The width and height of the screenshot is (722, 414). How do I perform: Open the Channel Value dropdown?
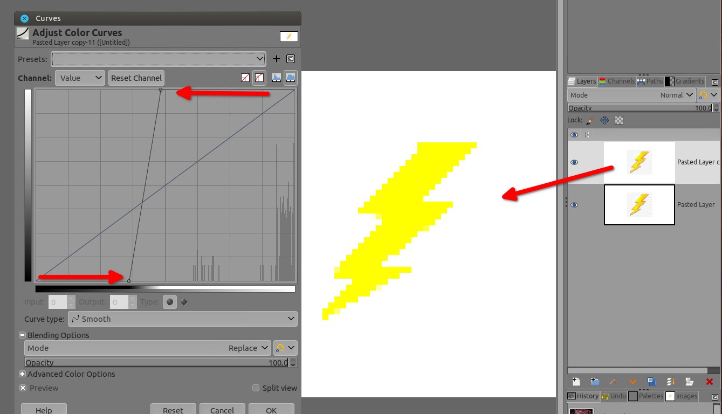click(80, 78)
